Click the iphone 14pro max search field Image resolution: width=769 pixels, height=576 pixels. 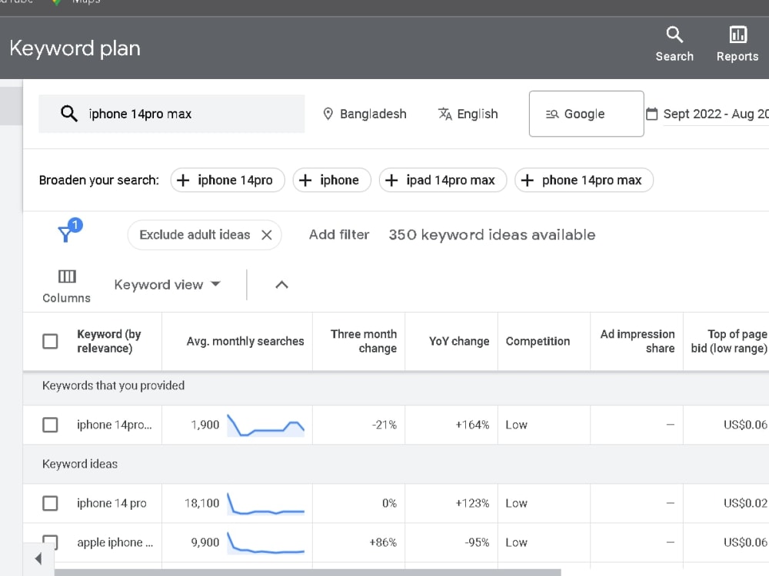pos(171,114)
